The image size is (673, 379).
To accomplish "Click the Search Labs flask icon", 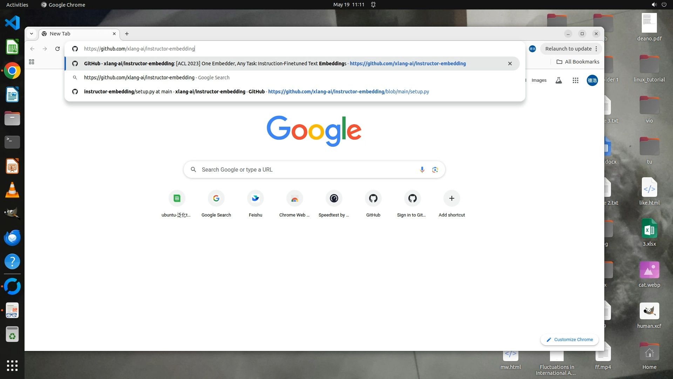I will click(x=559, y=80).
